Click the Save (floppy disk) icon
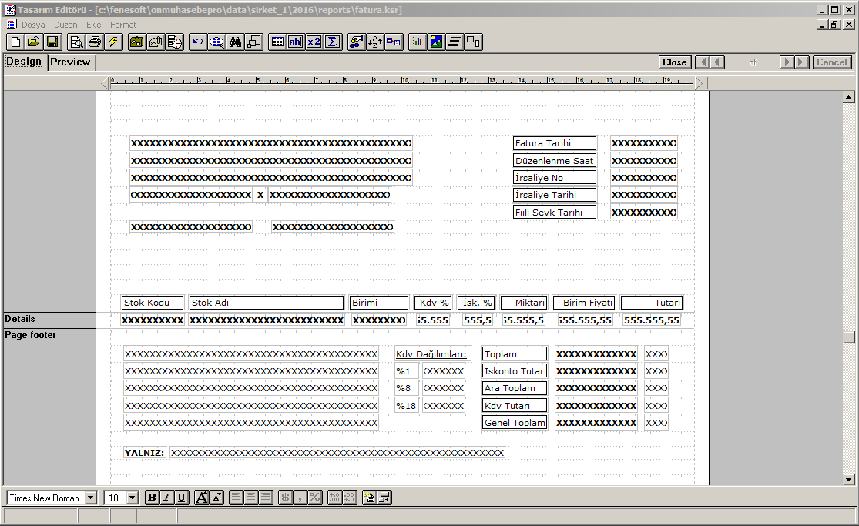 52,42
